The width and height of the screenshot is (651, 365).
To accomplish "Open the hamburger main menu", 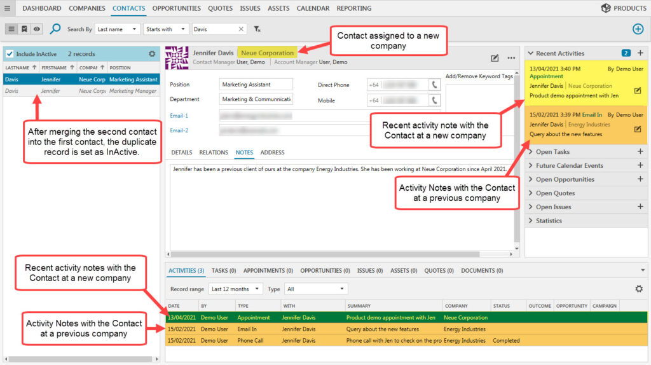I will [8, 8].
